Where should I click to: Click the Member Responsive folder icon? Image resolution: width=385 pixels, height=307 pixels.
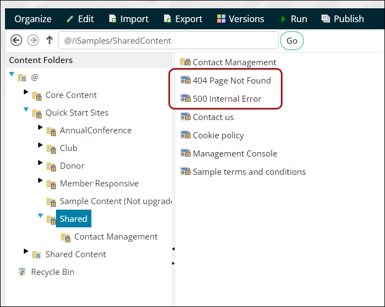pyautogui.click(x=52, y=184)
